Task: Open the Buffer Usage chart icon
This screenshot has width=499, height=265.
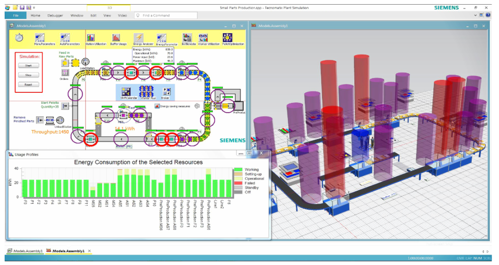Action: point(116,37)
